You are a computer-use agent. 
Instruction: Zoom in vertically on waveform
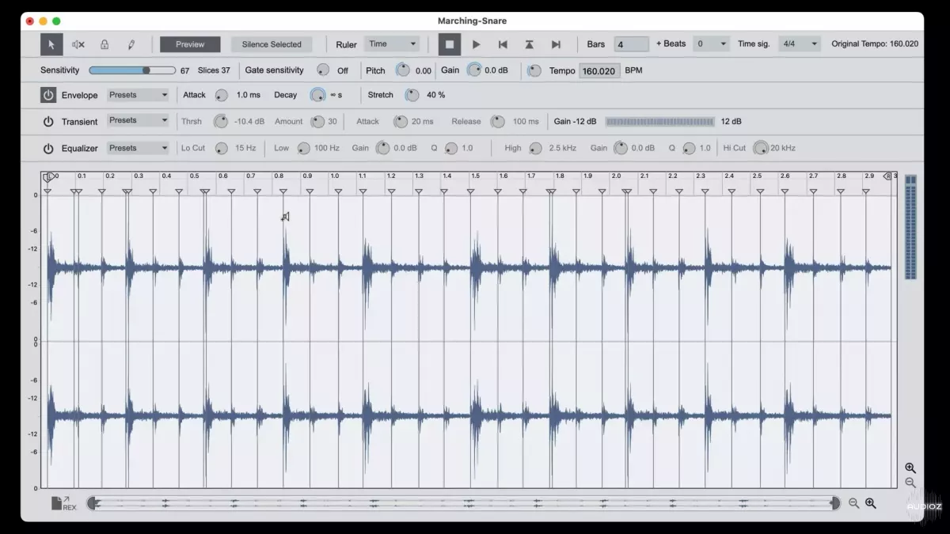pyautogui.click(x=910, y=468)
